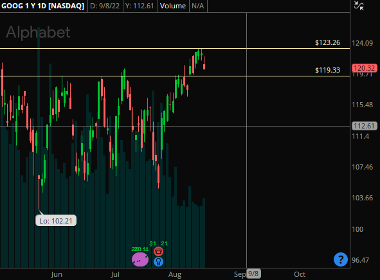This screenshot has height=280, width=380.
Task: Click the Y: 112.61 value readout
Action: [x=140, y=6]
